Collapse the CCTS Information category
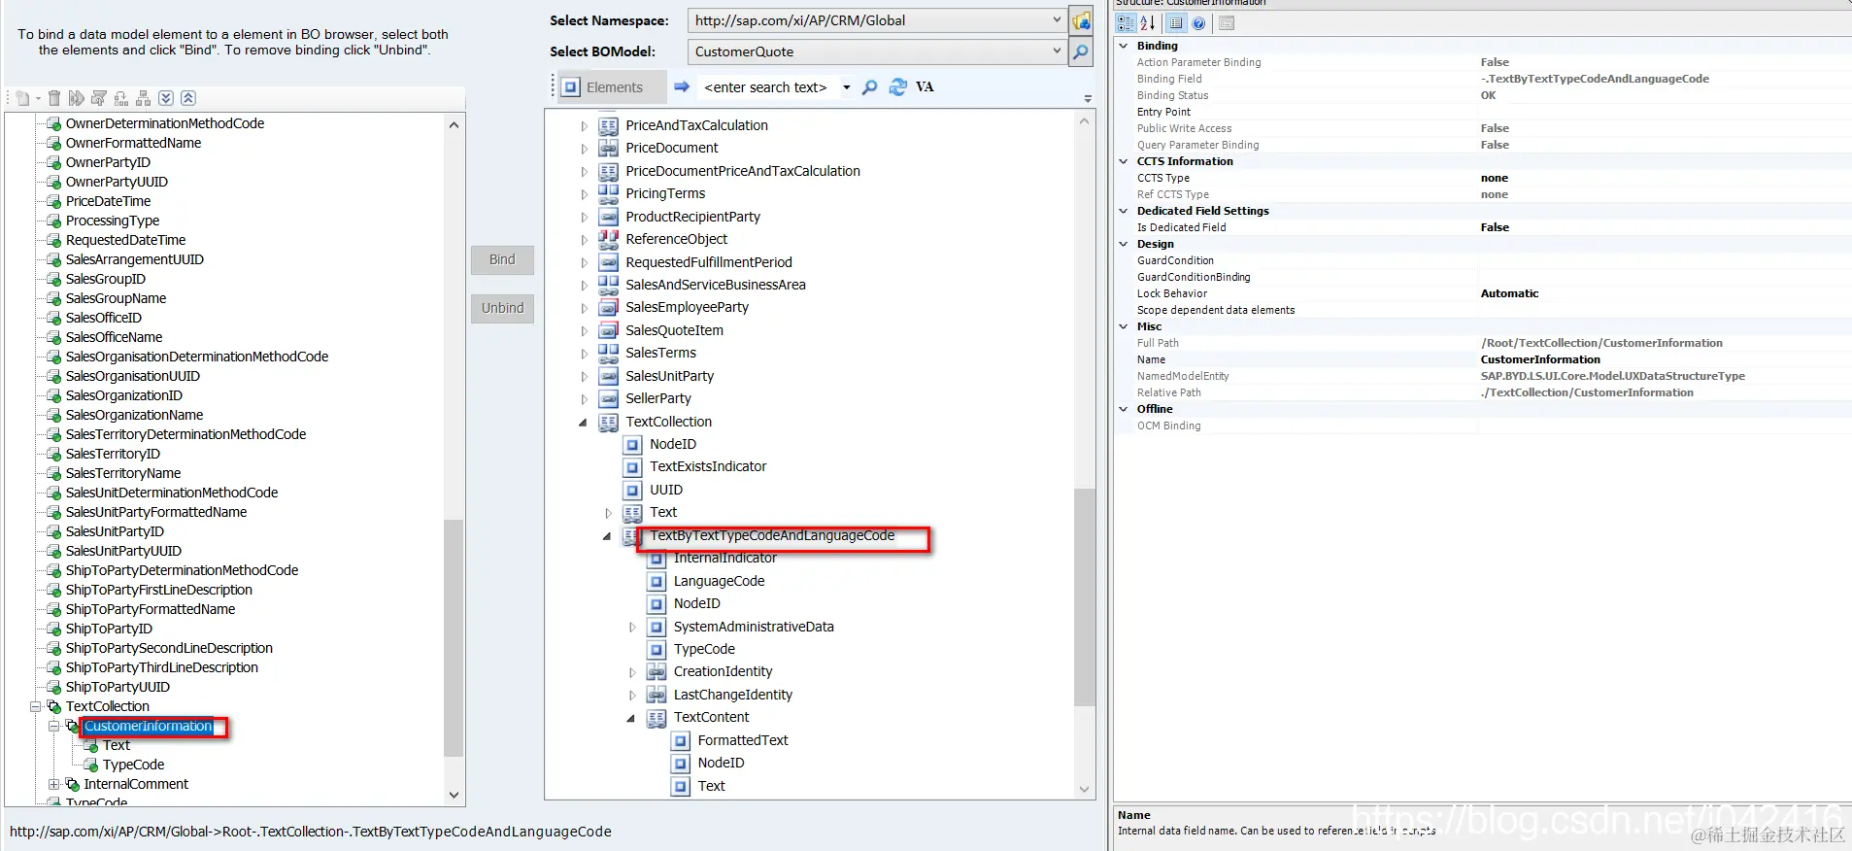 pos(1124,161)
